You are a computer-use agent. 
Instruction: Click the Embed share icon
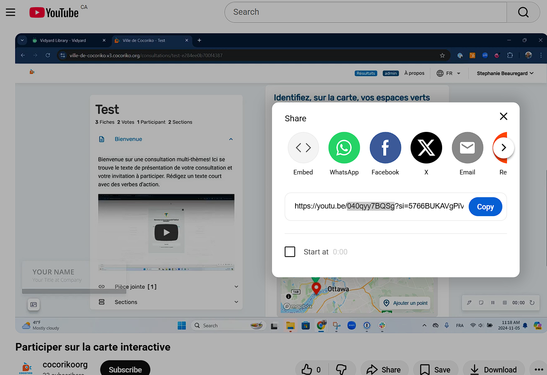point(303,148)
